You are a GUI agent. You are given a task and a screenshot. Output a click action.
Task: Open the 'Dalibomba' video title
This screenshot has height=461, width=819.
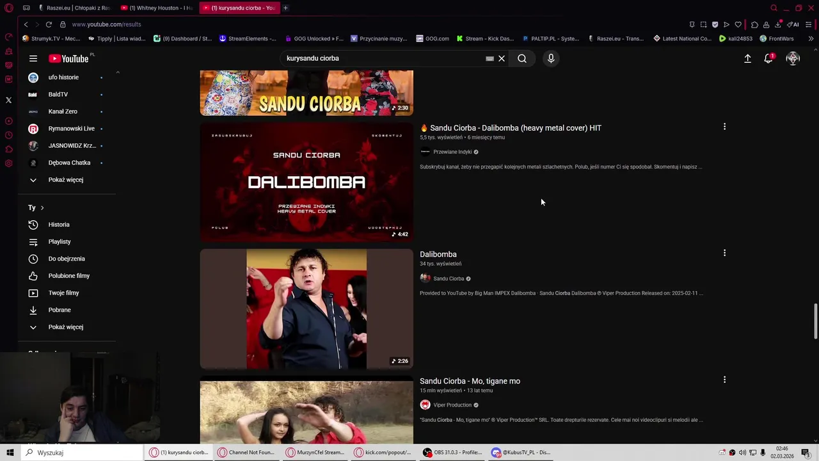coord(438,254)
